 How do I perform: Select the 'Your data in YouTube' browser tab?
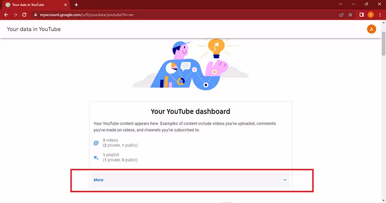(x=36, y=5)
